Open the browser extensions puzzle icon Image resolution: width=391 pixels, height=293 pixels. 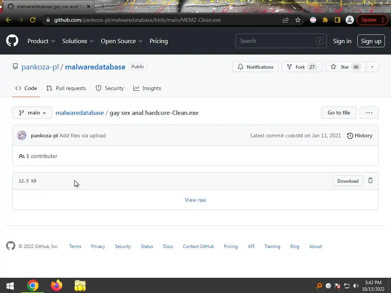325,20
